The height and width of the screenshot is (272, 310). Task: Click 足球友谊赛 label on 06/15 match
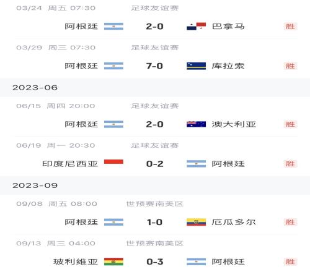point(155,106)
